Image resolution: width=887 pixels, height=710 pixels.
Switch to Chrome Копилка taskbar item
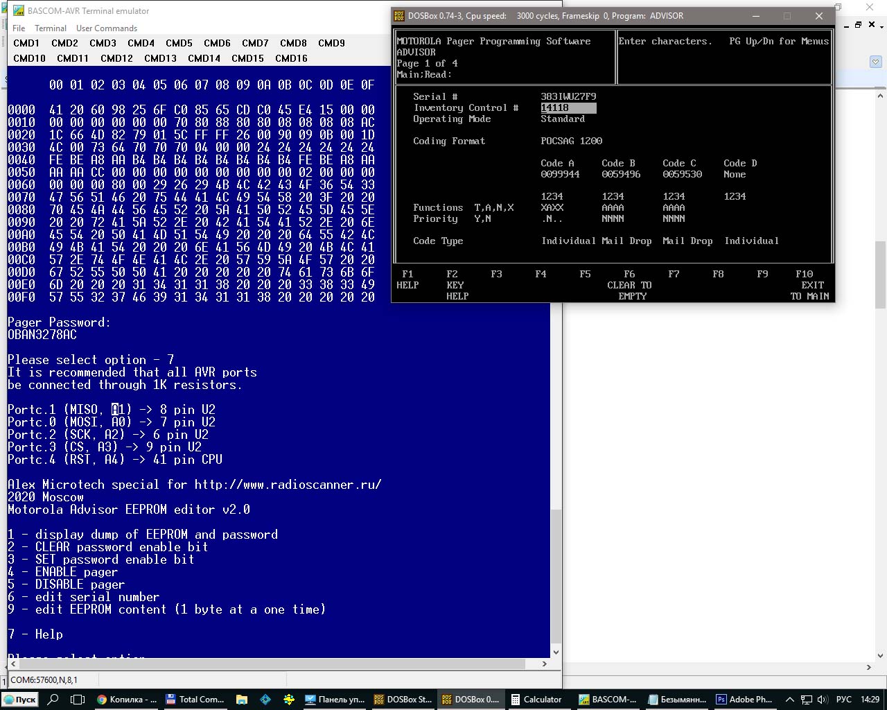pos(128,700)
